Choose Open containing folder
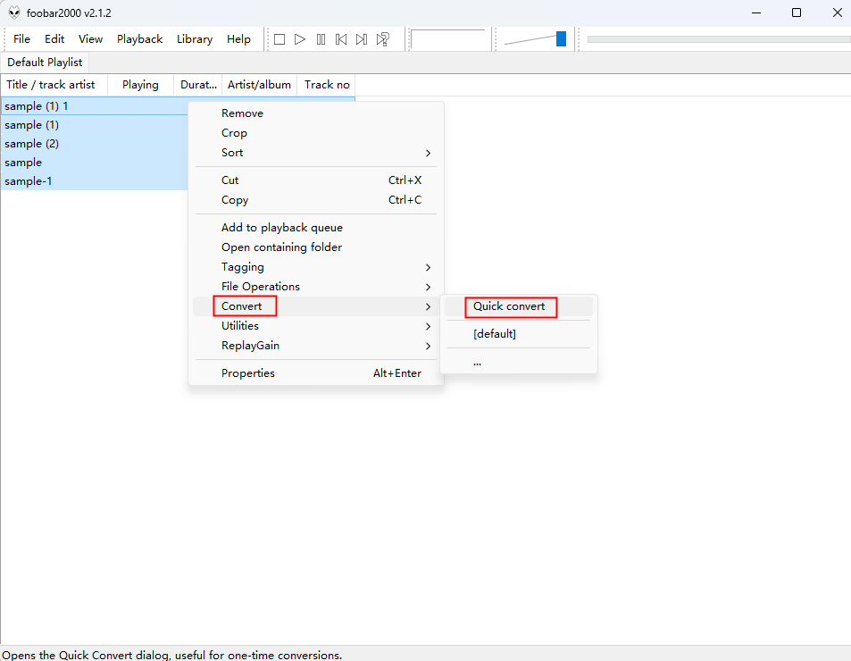This screenshot has height=661, width=851. pos(316,247)
